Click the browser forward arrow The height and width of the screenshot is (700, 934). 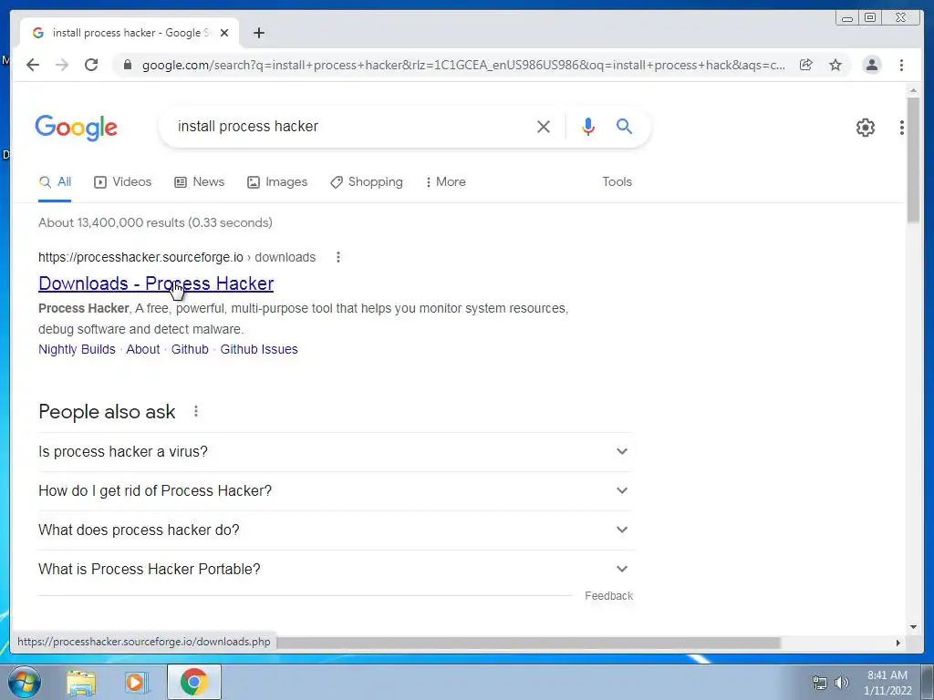pos(62,65)
